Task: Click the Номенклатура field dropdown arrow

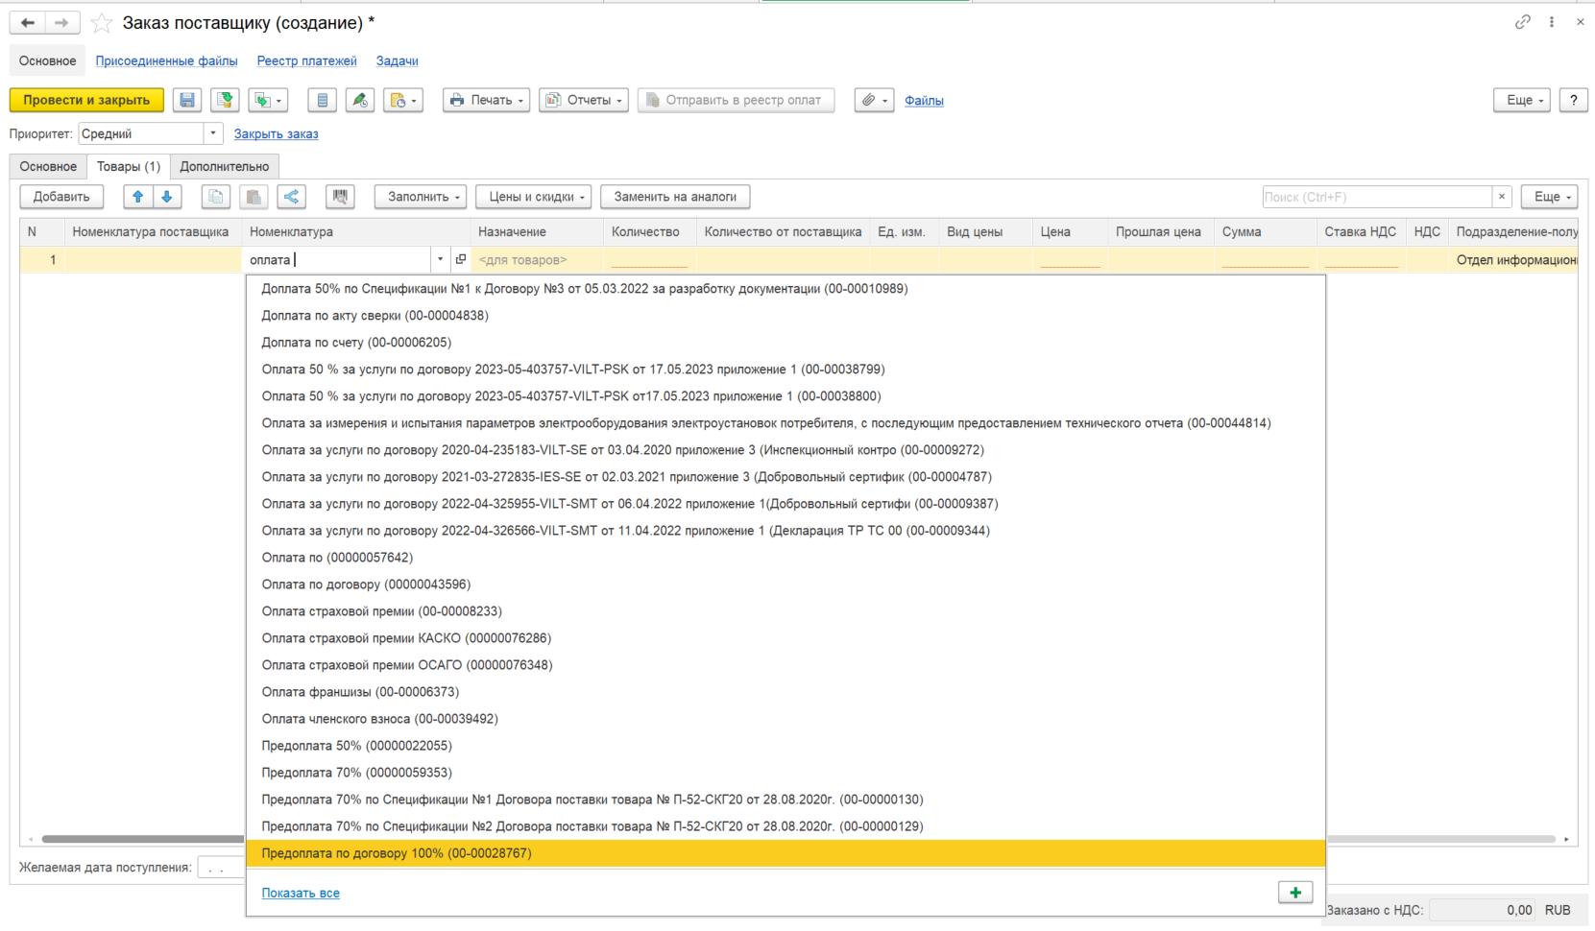Action: 440,259
